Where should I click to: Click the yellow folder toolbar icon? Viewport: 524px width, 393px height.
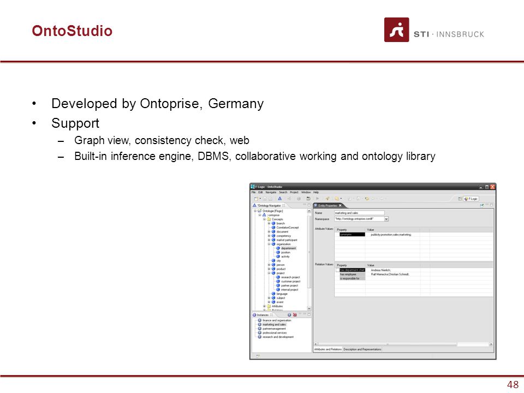coord(337,199)
